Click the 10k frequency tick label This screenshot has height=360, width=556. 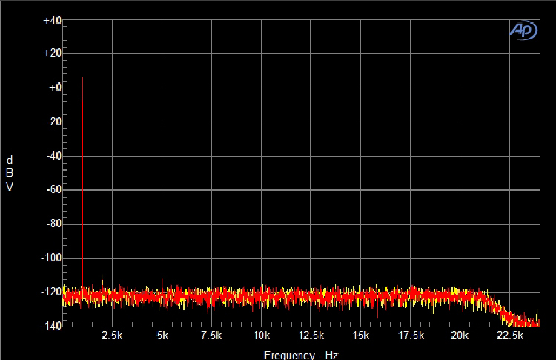[x=261, y=336]
